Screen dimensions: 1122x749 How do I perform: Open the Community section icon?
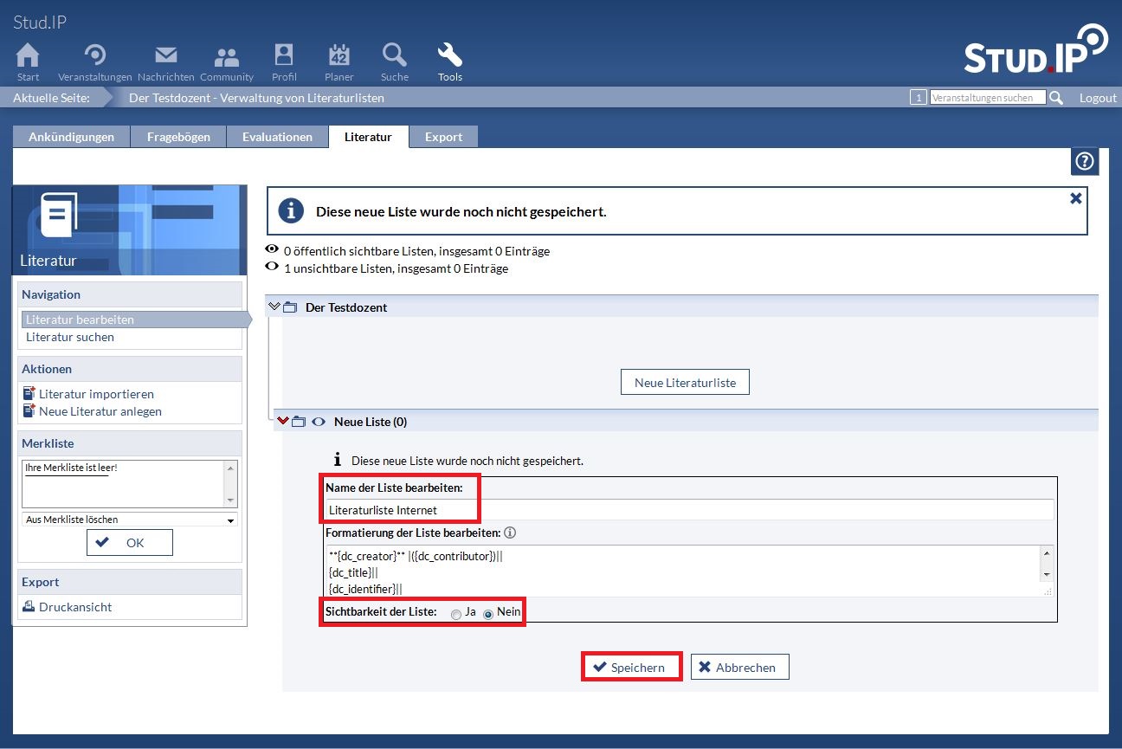click(x=227, y=56)
